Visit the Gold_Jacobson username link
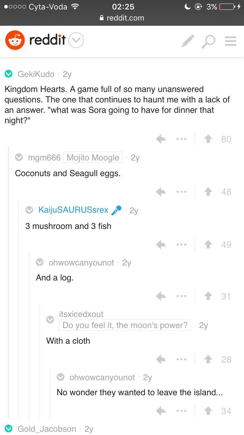 [47, 429]
